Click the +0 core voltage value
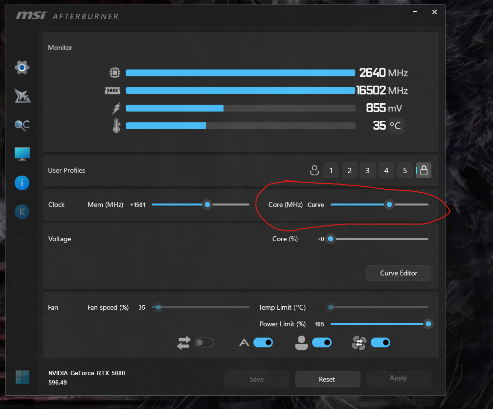 click(320, 239)
